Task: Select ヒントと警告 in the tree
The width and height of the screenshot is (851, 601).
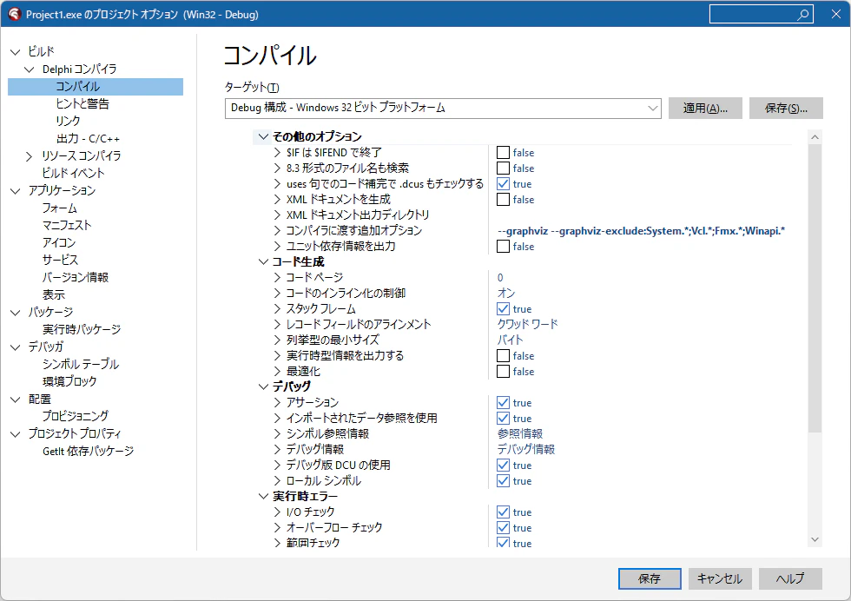Action: (x=82, y=103)
